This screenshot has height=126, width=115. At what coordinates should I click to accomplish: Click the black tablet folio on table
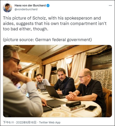click(x=55, y=103)
